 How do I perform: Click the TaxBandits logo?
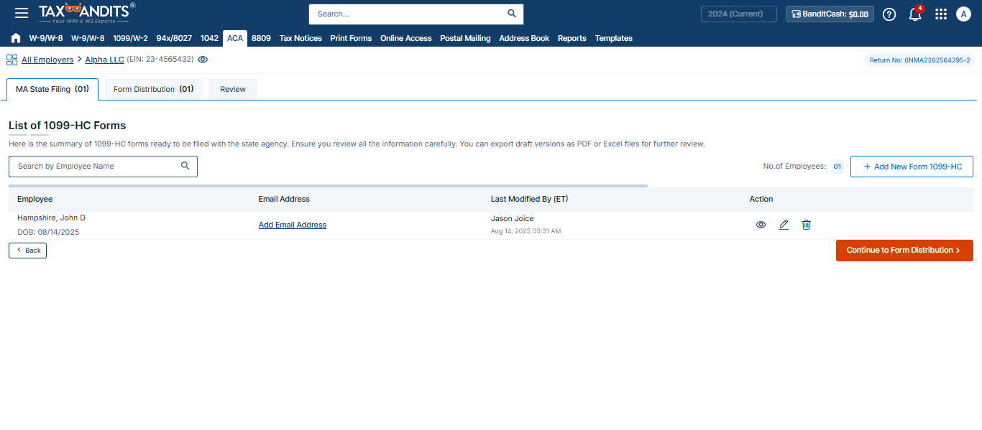[x=87, y=13]
